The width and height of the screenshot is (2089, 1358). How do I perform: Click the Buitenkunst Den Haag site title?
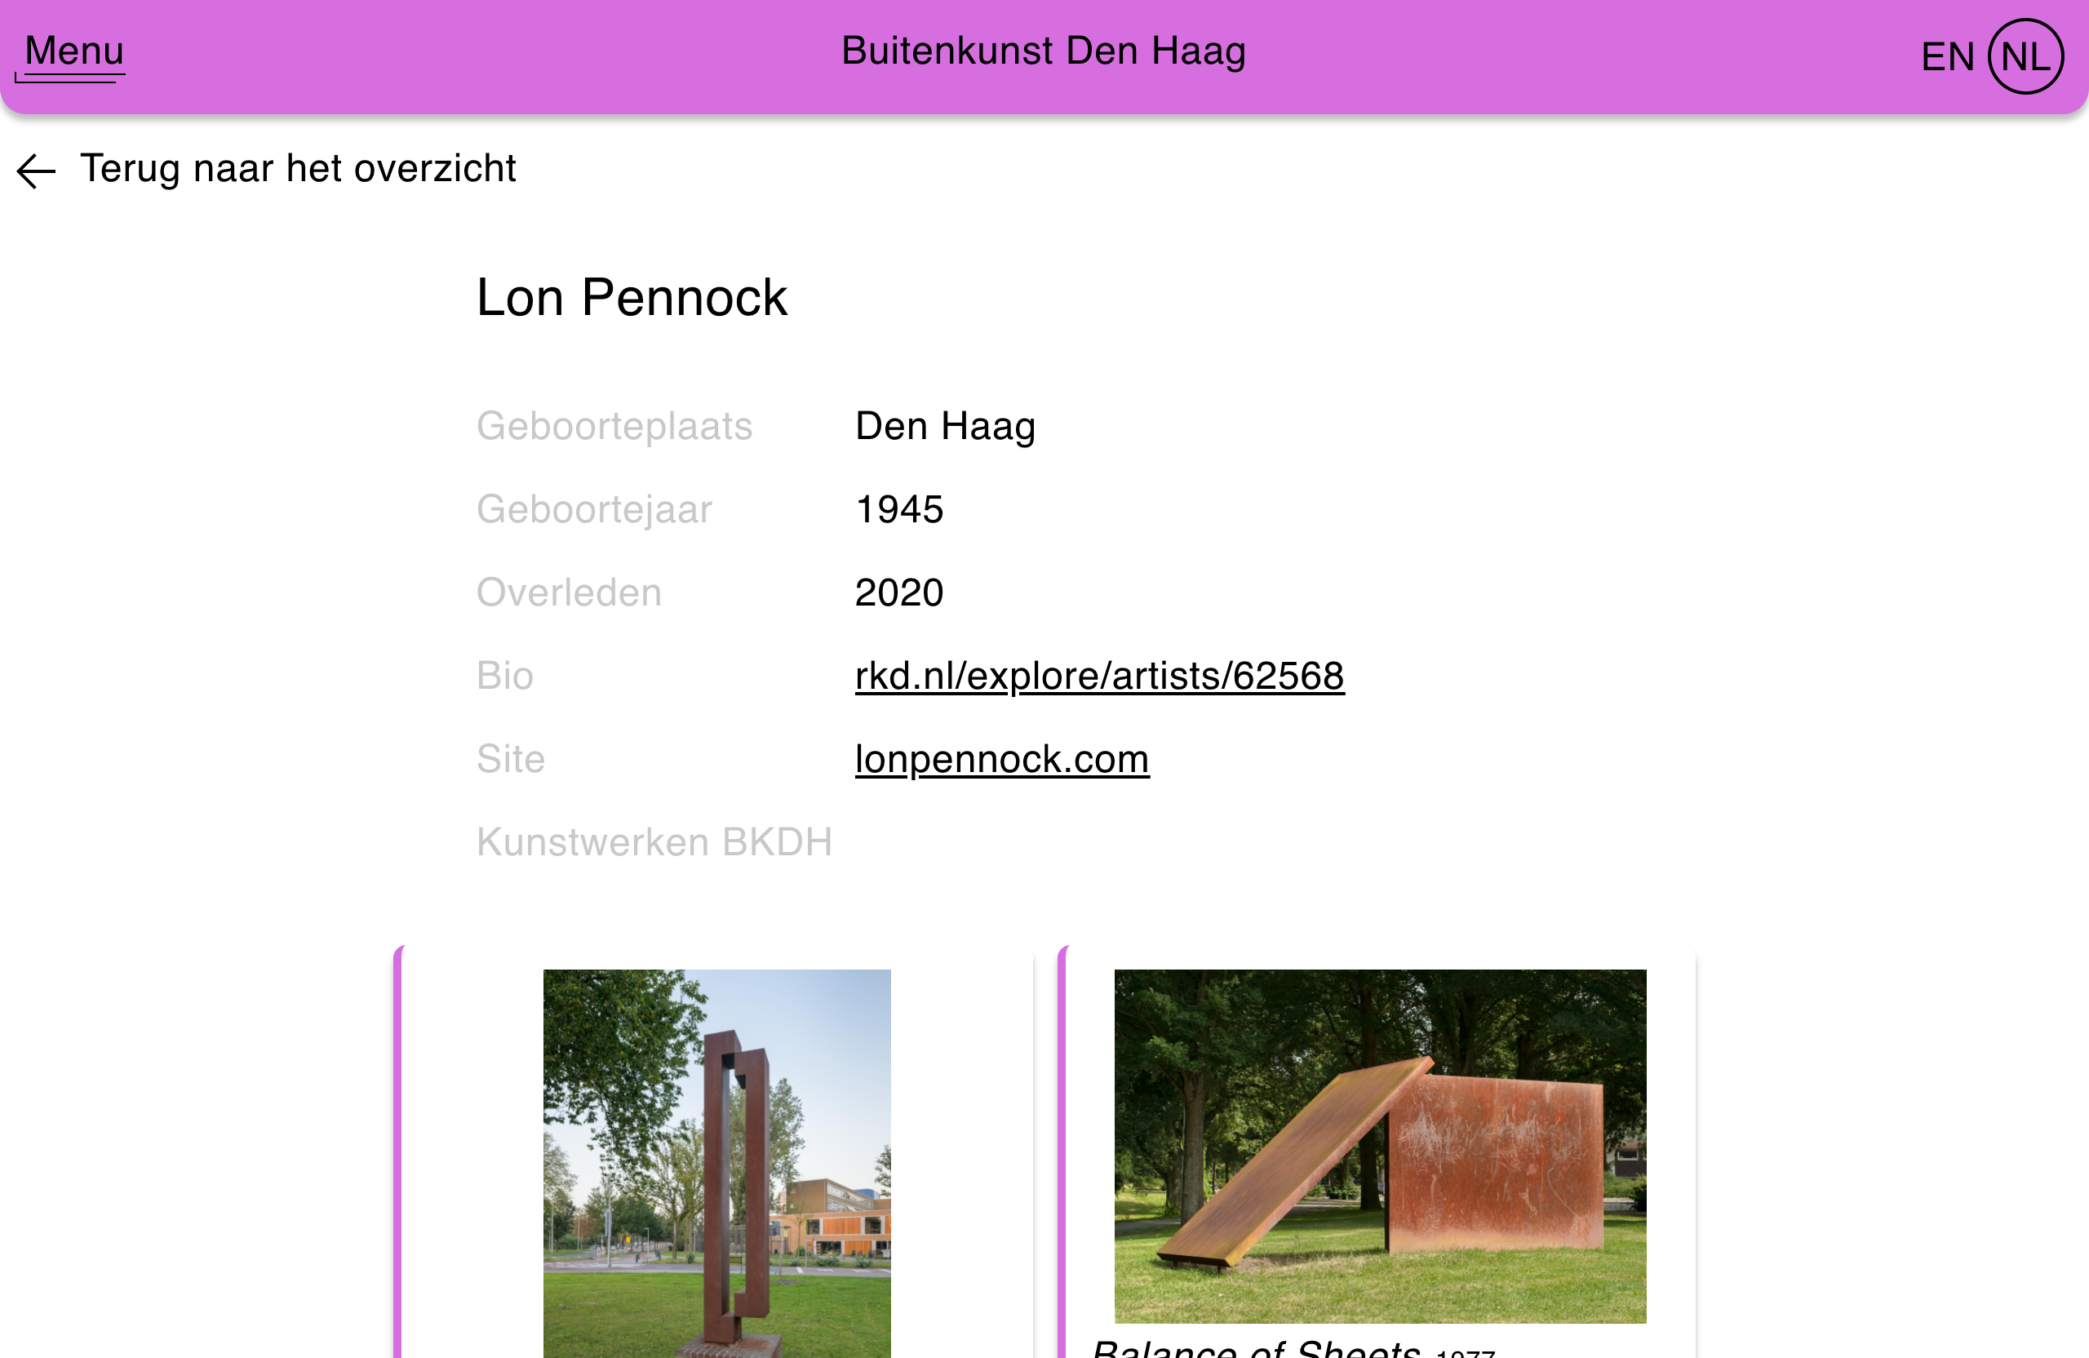pos(1044,51)
